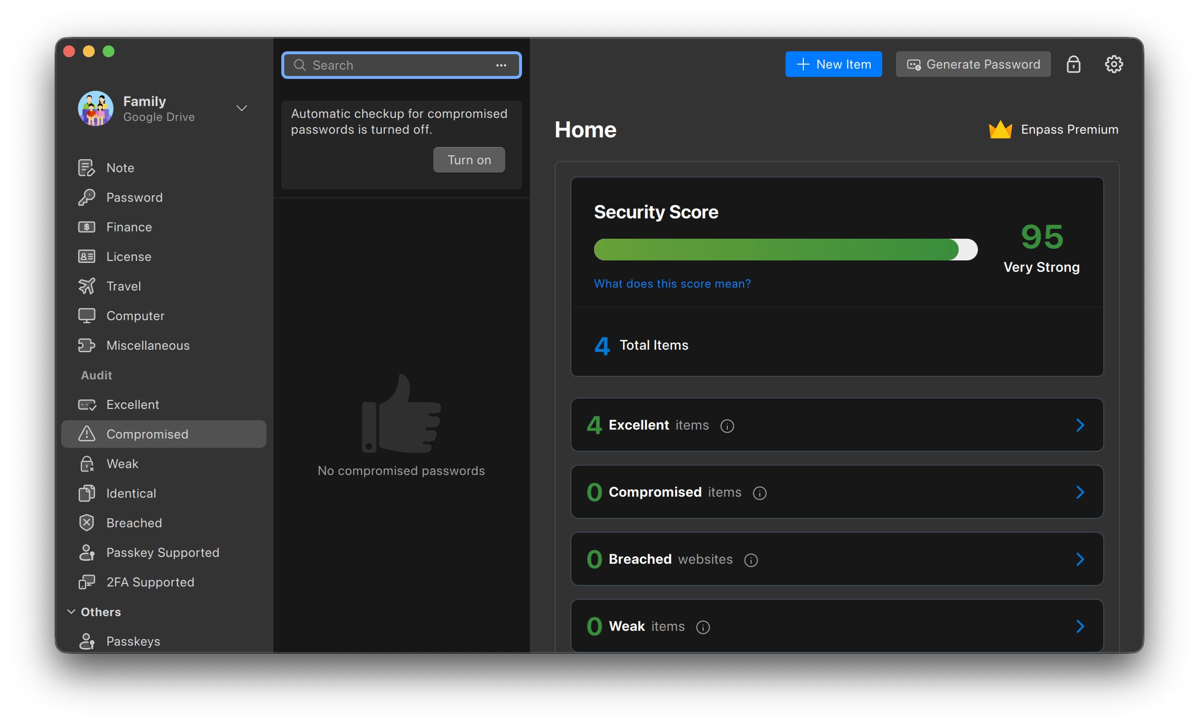The image size is (1199, 726).
Task: Lock the vault with padlock icon
Action: click(x=1073, y=64)
